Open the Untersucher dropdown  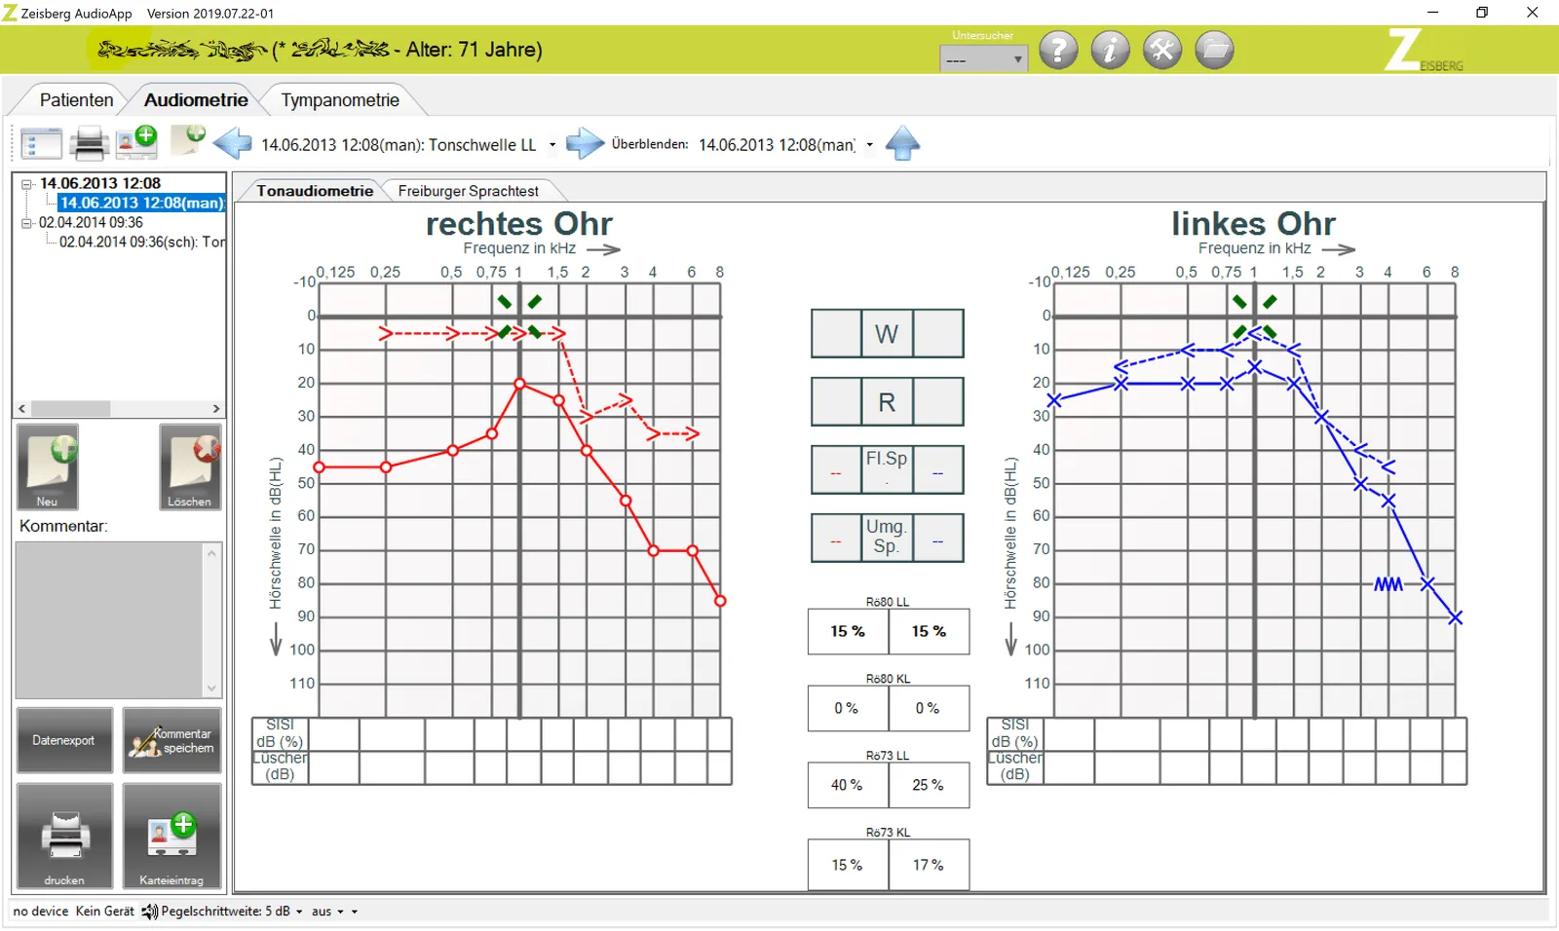pos(983,59)
